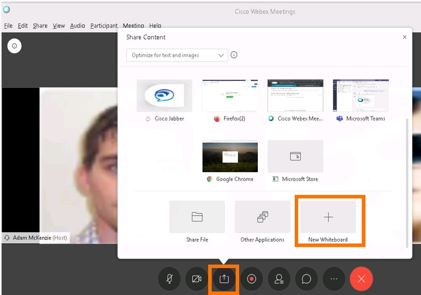Select the Microsoft Store window thumbnail
This screenshot has height=295, width=421.
(295, 156)
